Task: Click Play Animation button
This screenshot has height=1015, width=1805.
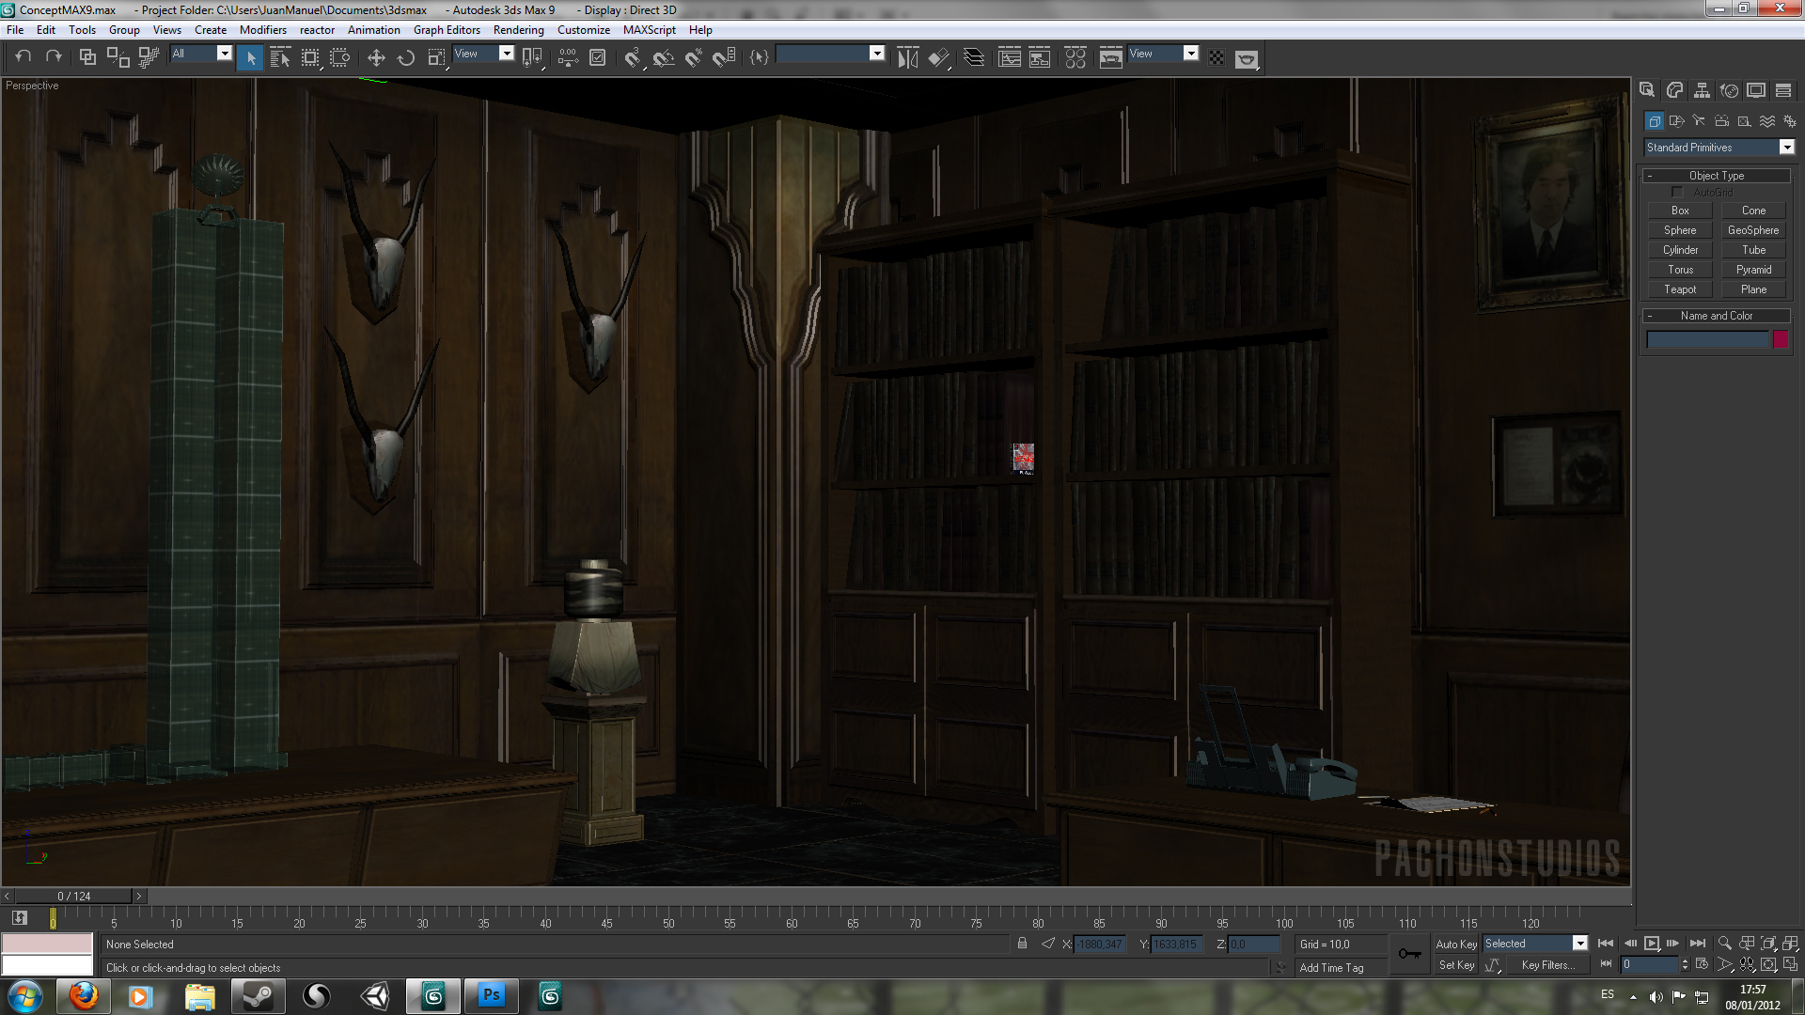Action: (1652, 944)
